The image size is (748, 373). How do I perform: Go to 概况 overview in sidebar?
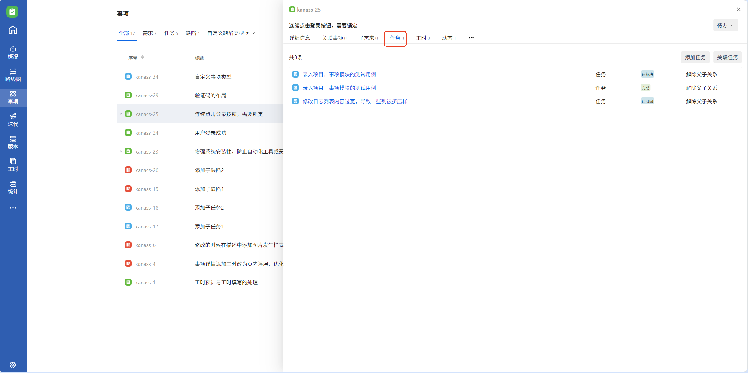coord(13,53)
